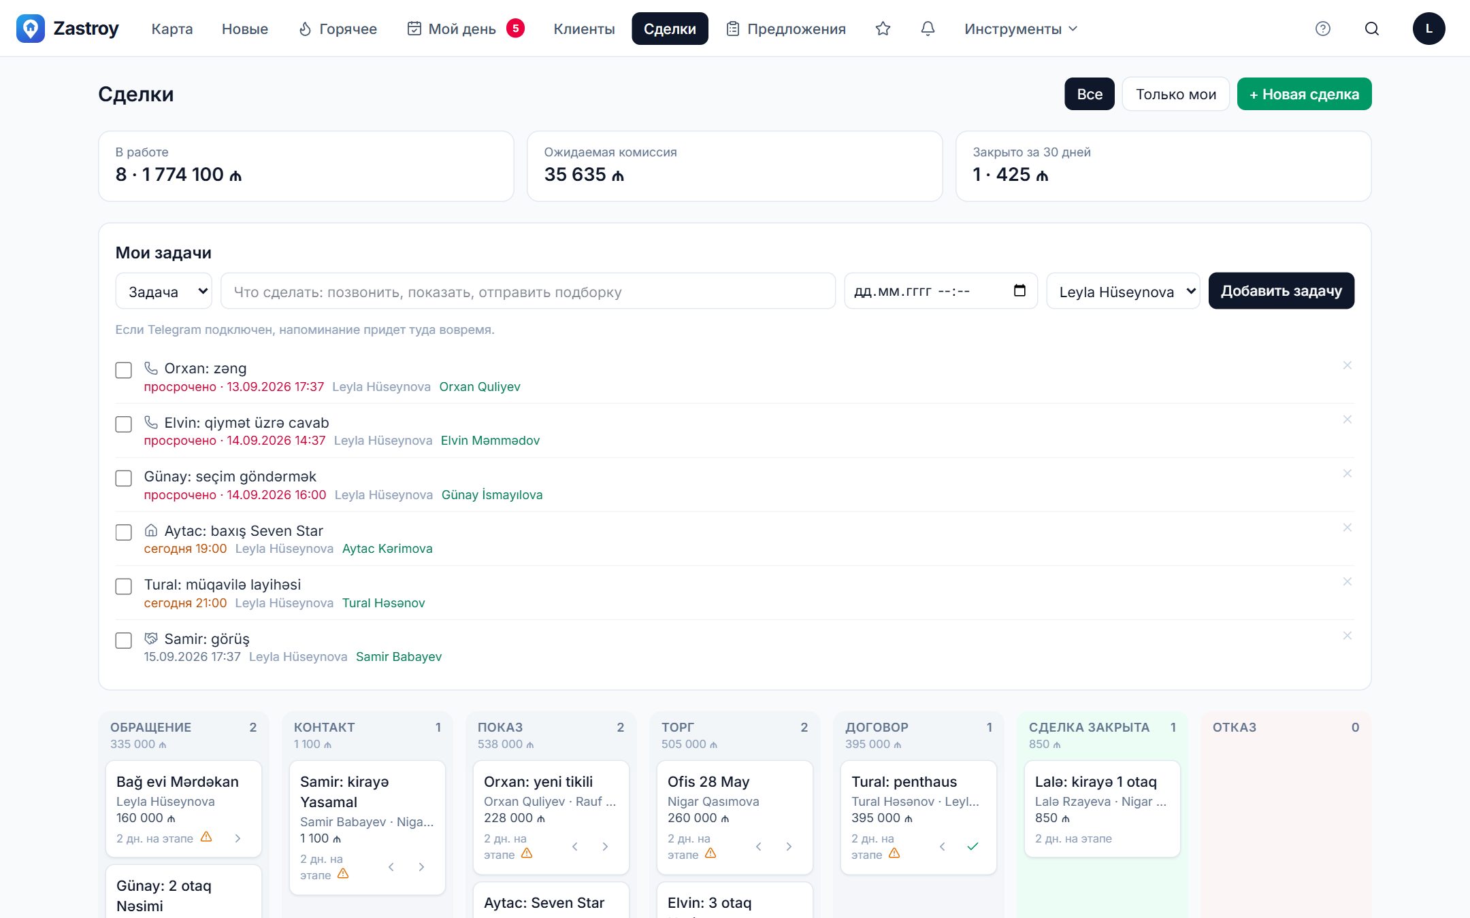
Task: Open notifications bell icon
Action: tap(928, 29)
